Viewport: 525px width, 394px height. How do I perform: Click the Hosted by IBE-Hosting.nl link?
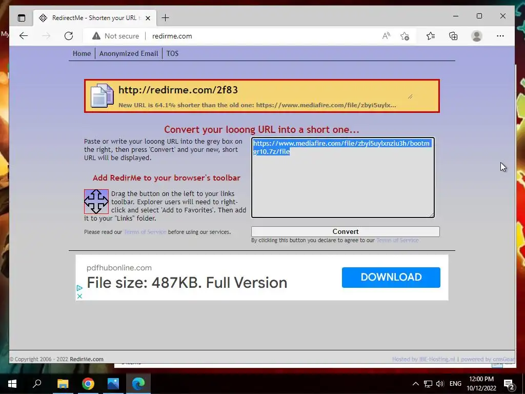point(423,359)
